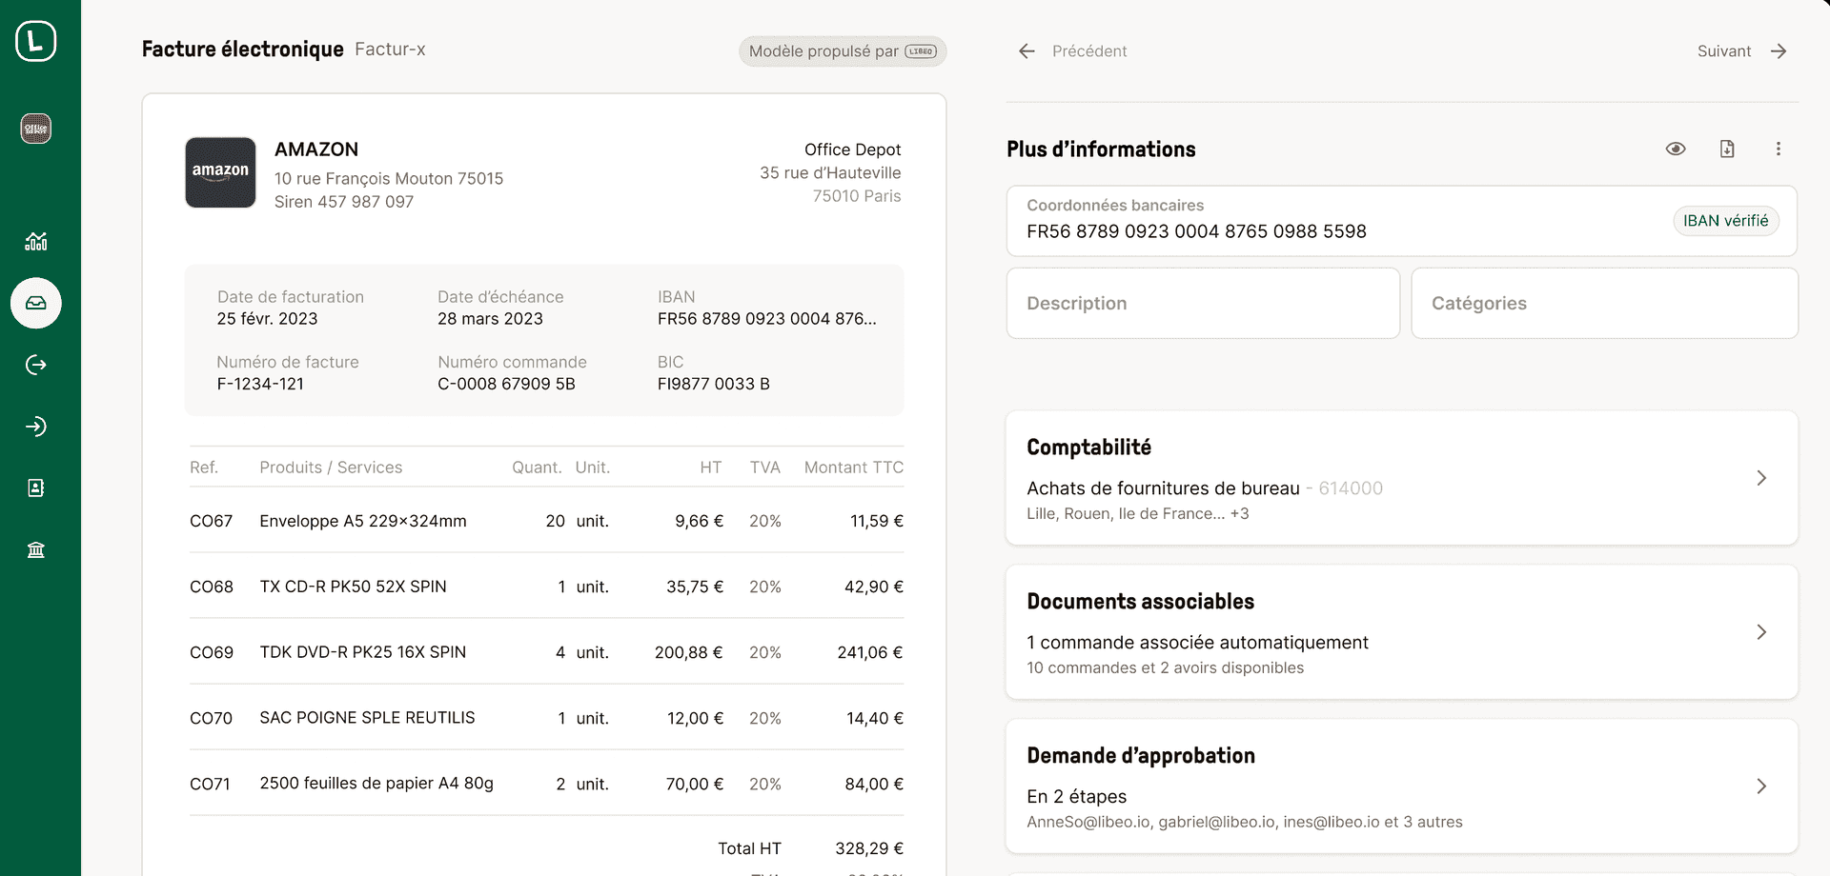The image size is (1830, 876).
Task: Click the left arrow previous icon
Action: (x=1027, y=51)
